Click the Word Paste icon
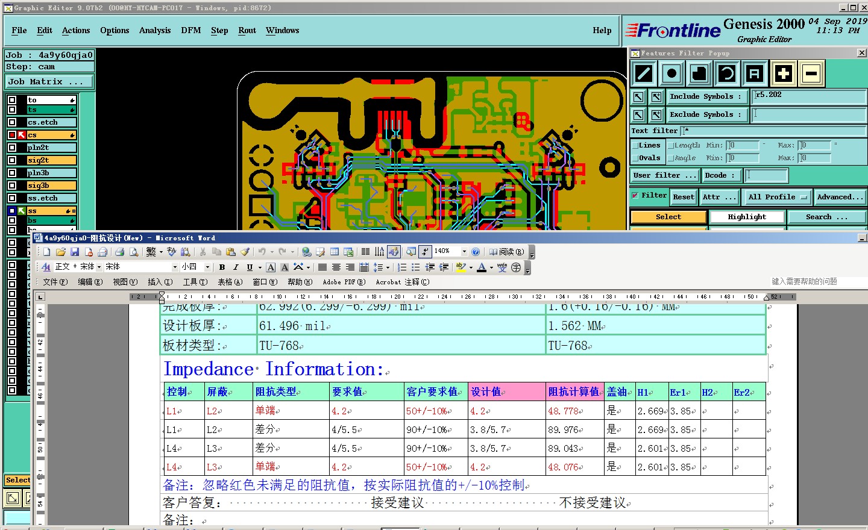Image resolution: width=868 pixels, height=530 pixels. point(231,252)
